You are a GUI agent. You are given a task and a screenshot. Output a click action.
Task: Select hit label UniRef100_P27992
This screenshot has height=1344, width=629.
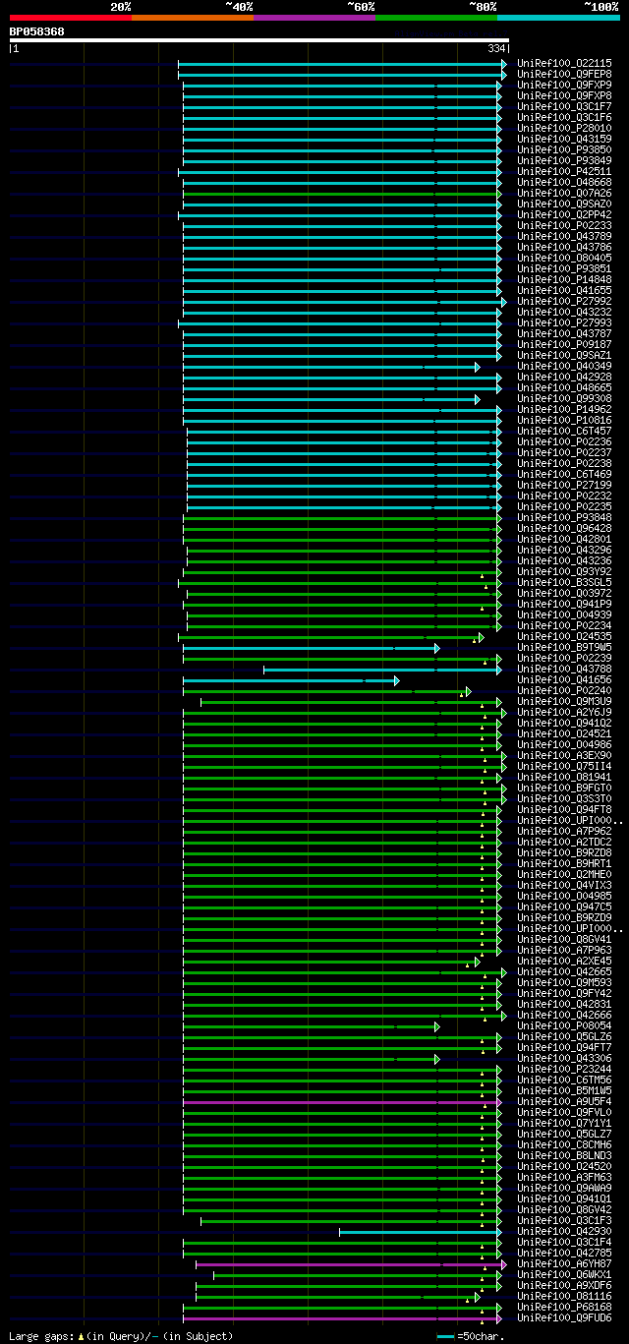tap(564, 301)
